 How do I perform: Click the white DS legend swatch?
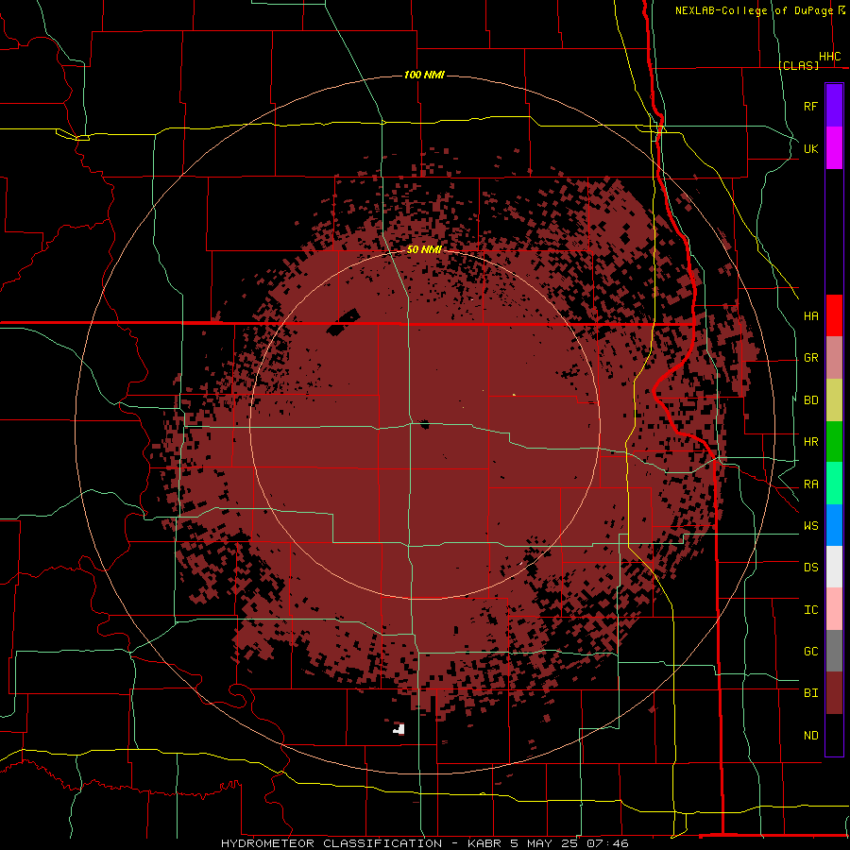point(834,567)
